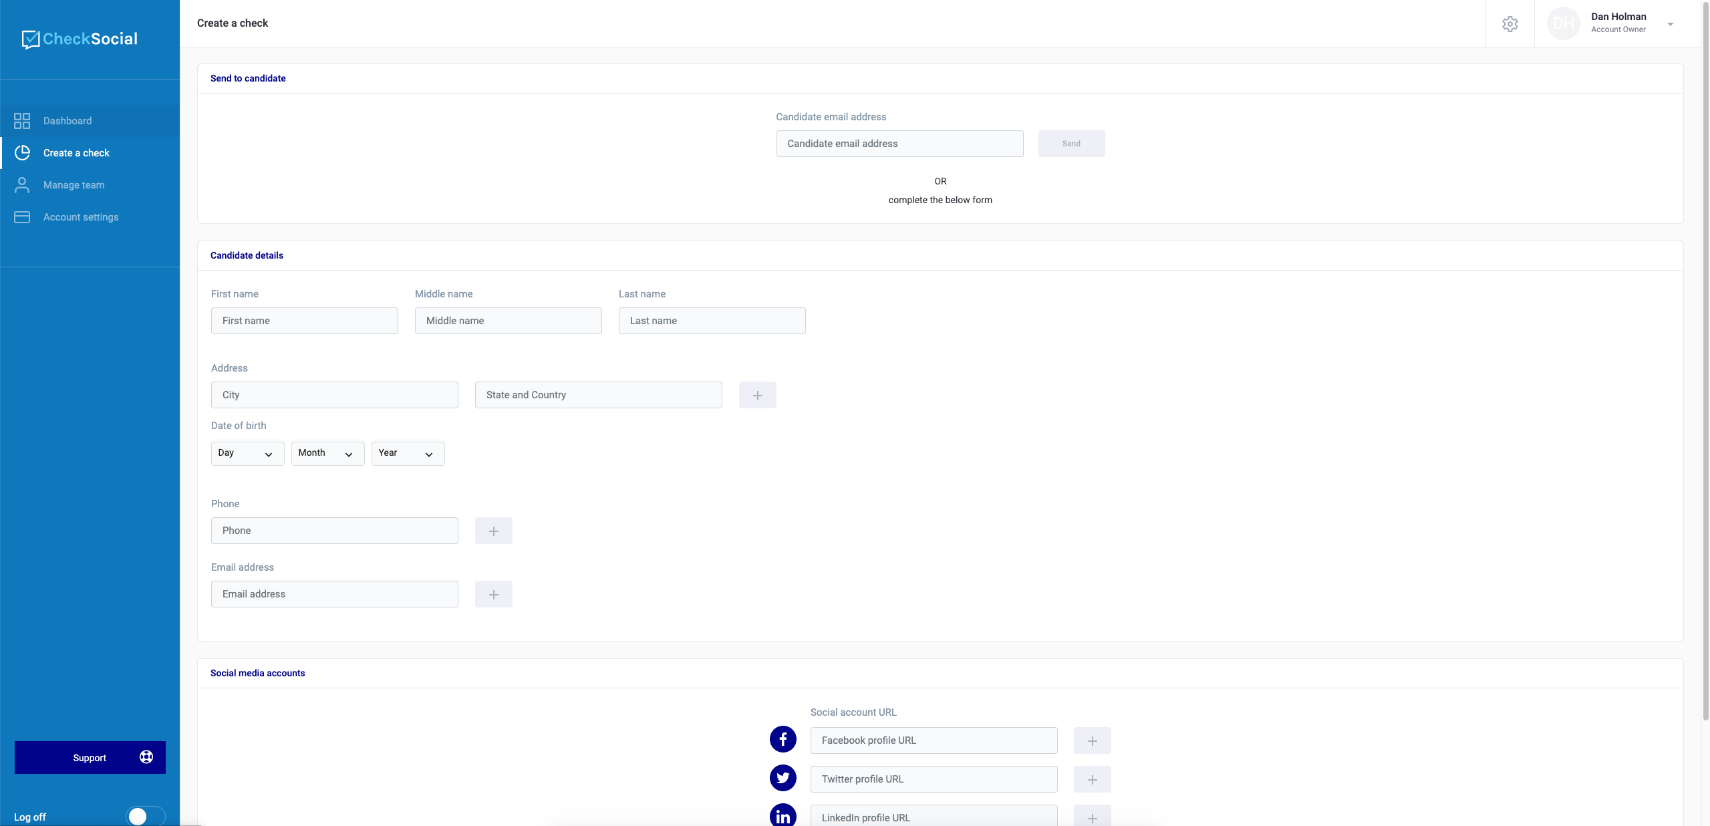The height and width of the screenshot is (826, 1710).
Task: Click the Twitter bird icon
Action: (x=782, y=778)
